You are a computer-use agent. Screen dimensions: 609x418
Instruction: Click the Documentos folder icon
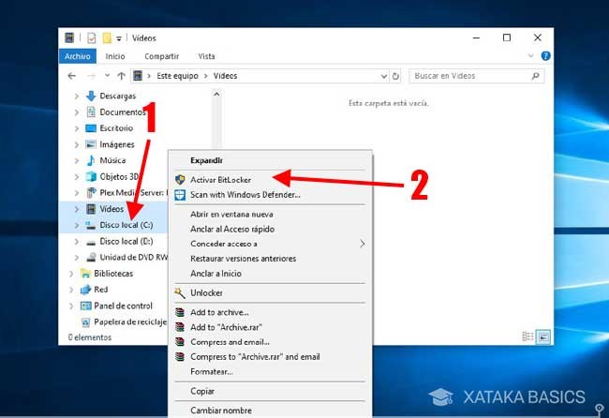coord(91,112)
